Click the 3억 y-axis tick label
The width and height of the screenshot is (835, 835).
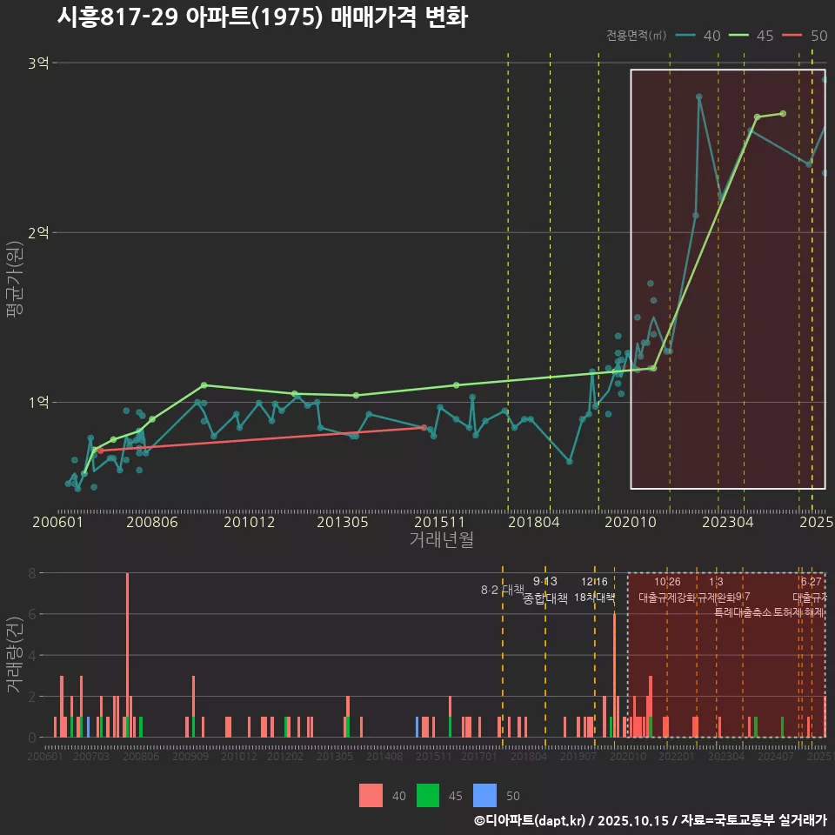tap(38, 63)
